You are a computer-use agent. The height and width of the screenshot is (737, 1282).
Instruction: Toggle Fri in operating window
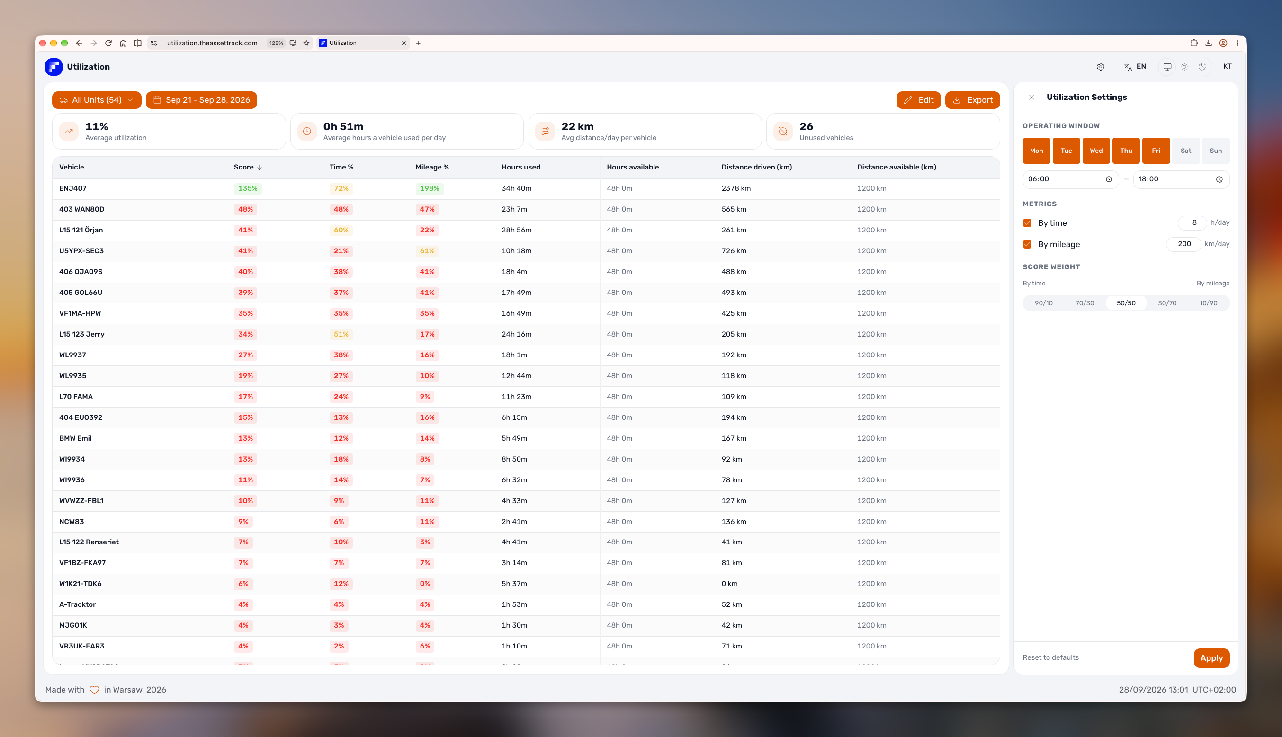[1156, 151]
